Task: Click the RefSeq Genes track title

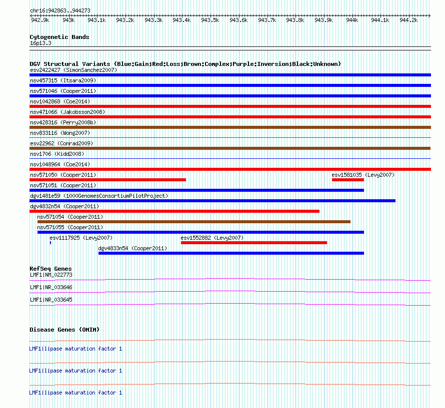Action: click(x=50, y=269)
